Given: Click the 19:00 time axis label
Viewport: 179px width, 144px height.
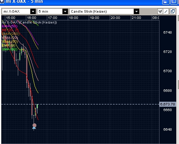Looking at the screenshot, I should tap(94, 18).
